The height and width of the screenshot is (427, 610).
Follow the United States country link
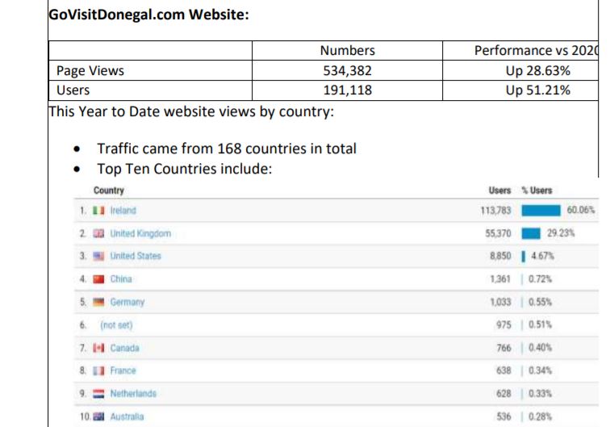[136, 257]
